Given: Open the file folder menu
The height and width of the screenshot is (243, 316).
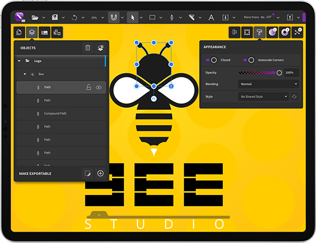Looking at the screenshot, I should [x=35, y=17].
